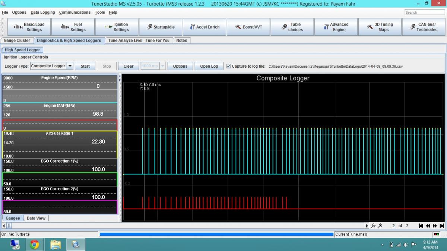
Task: Zoom out on the Composite Logger graph
Action: click(x=373, y=226)
